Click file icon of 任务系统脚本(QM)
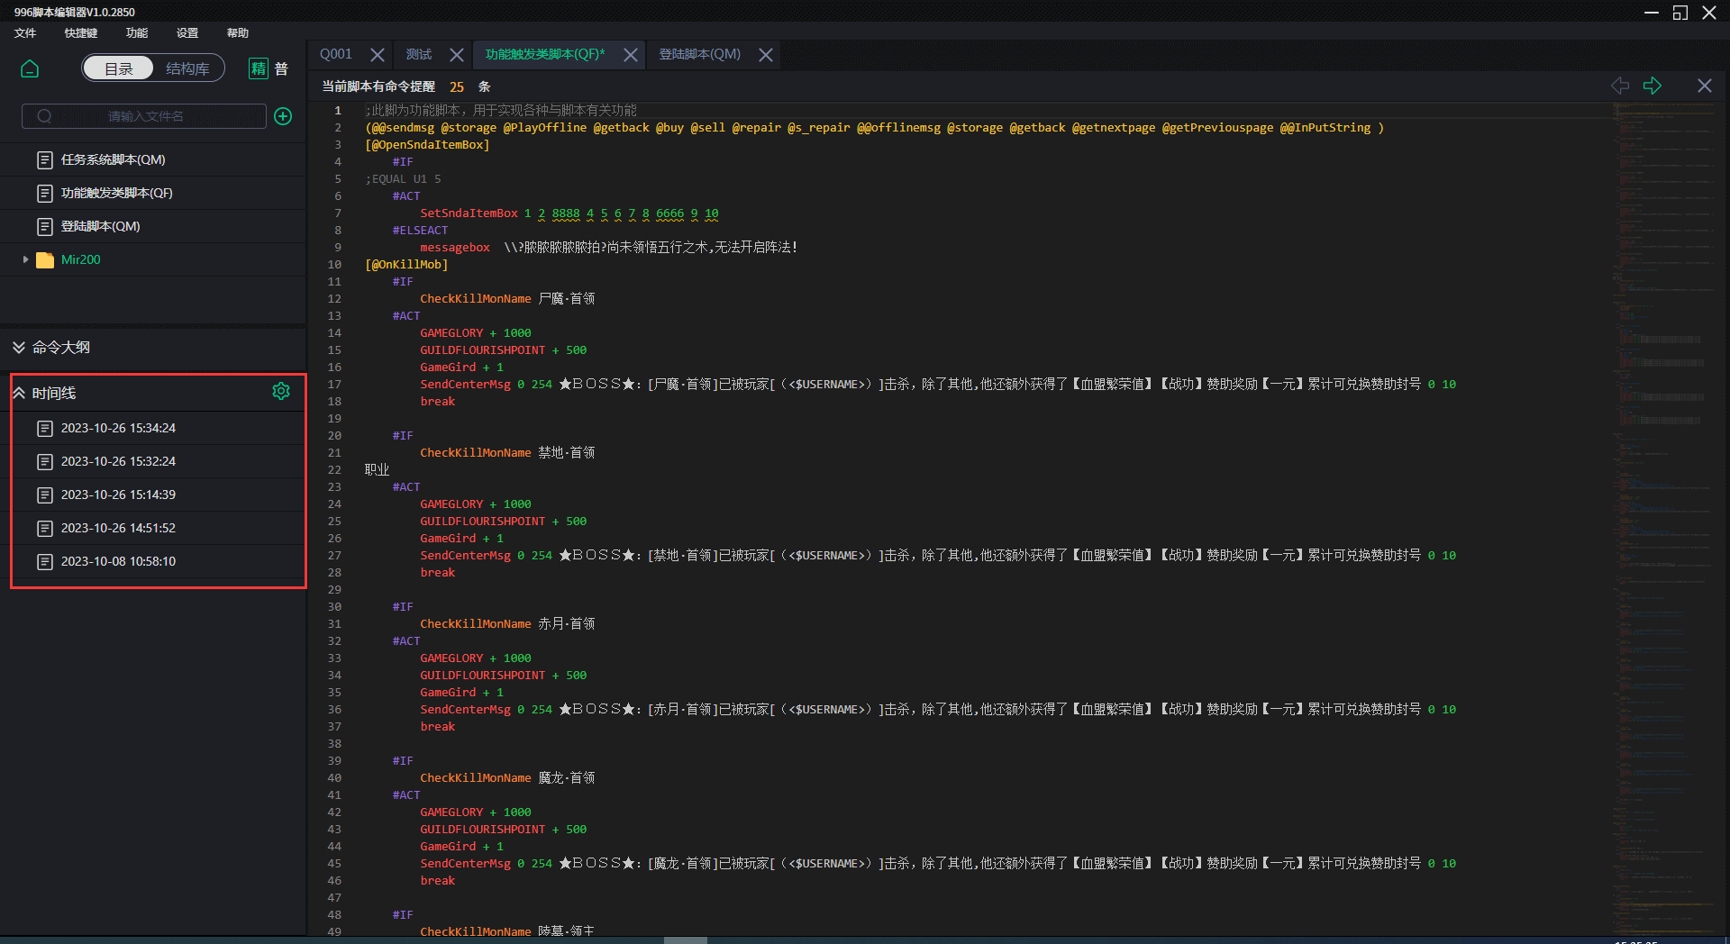This screenshot has width=1730, height=944. [45, 159]
